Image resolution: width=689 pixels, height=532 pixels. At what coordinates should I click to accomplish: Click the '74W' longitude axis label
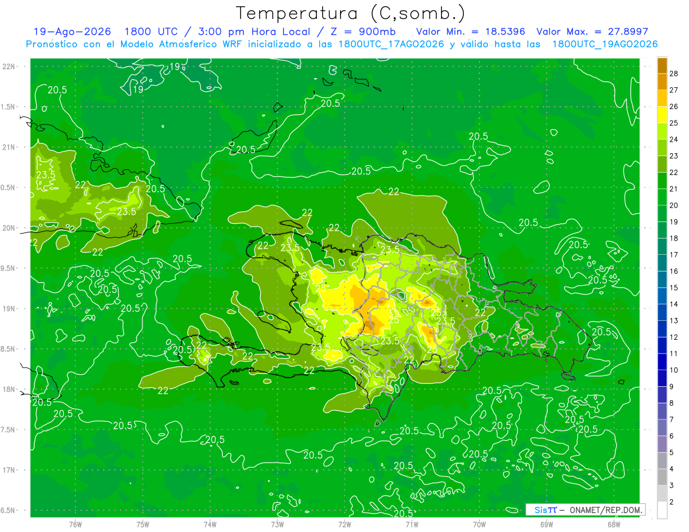(210, 525)
